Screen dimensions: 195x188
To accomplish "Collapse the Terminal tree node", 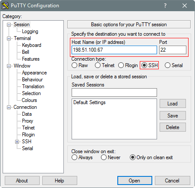I will point(9,39).
